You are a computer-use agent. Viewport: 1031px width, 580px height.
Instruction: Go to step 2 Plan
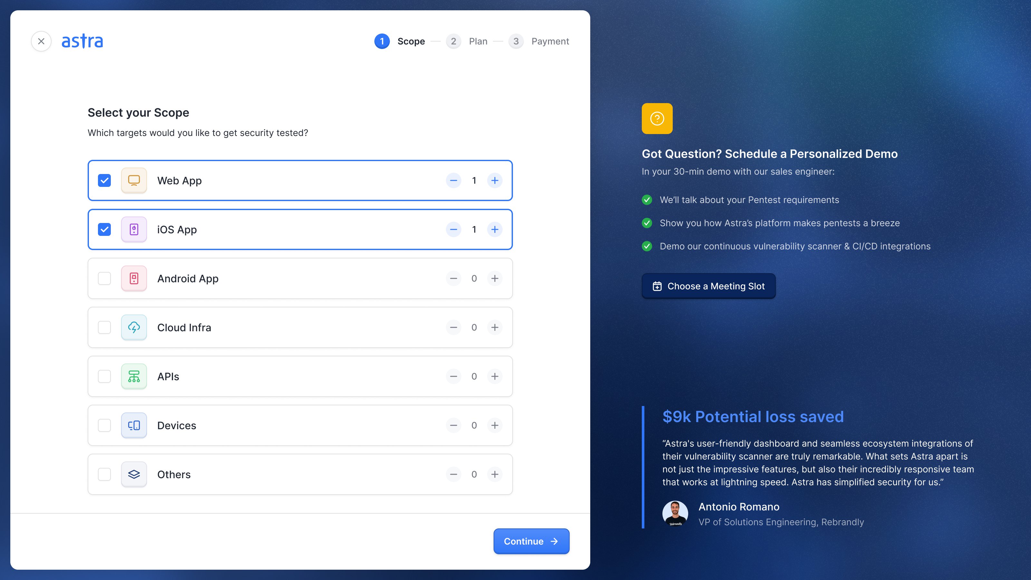(467, 41)
